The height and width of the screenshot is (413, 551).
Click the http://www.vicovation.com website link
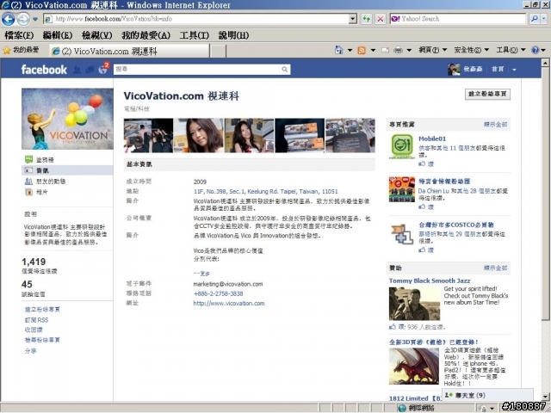(x=229, y=304)
